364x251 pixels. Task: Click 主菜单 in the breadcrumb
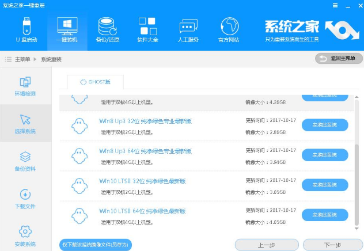22,59
